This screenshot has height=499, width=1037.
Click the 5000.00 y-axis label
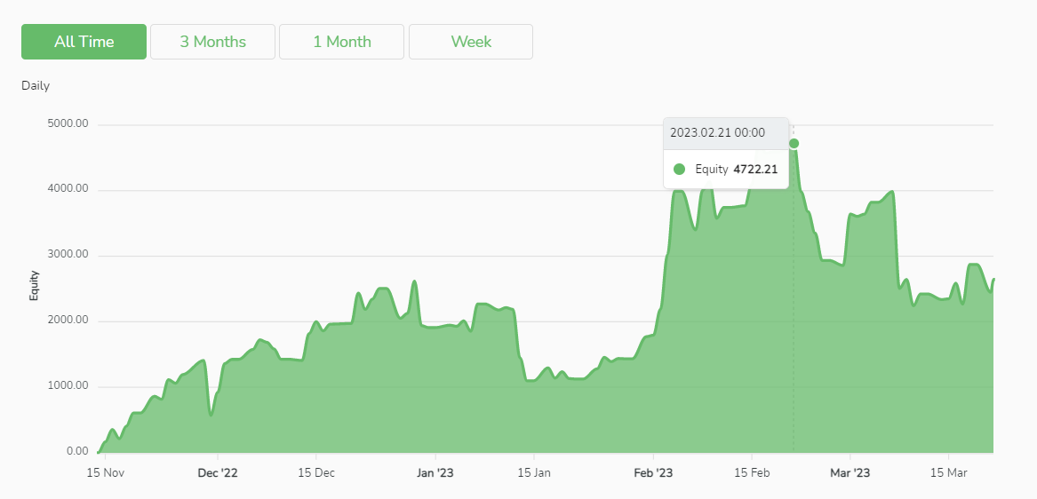click(68, 124)
